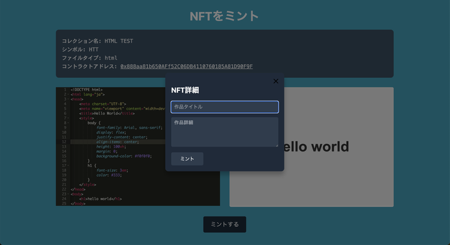Screen dimensions: 450x245
Task: Collapse the body rule fold on line 8
Action: (x=69, y=123)
